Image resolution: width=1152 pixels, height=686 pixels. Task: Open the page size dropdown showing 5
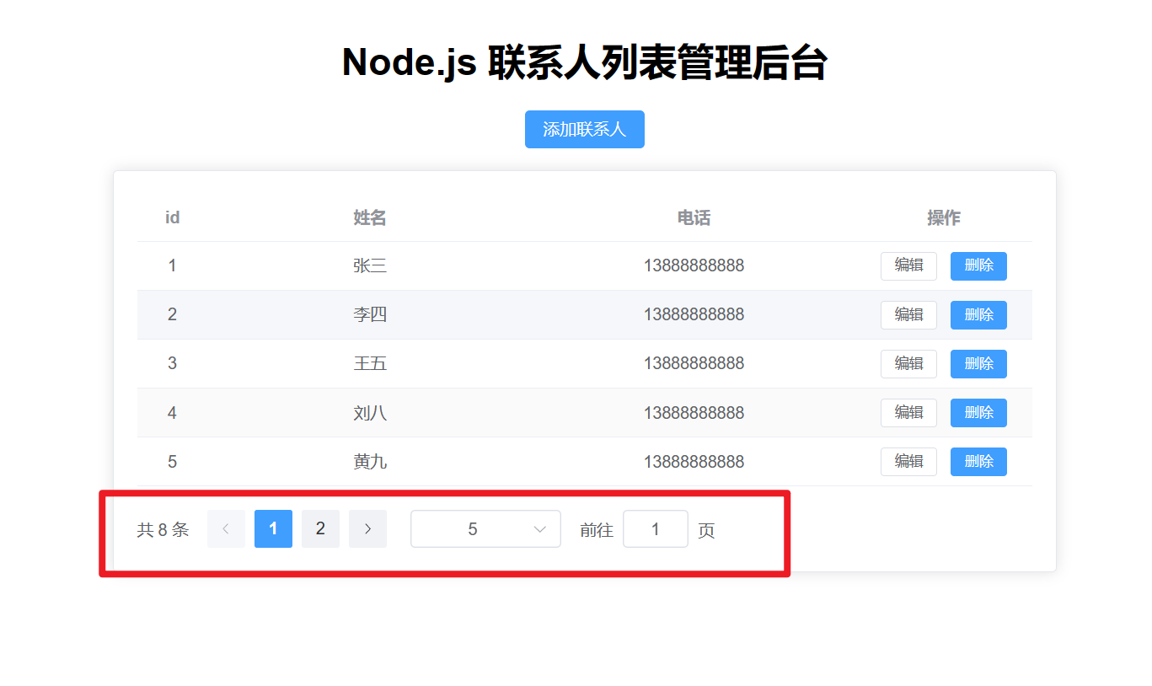tap(485, 528)
